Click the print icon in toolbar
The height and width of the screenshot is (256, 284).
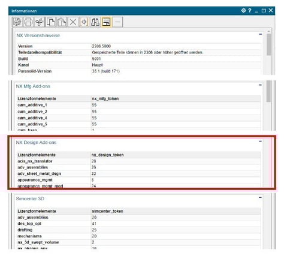pos(28,22)
